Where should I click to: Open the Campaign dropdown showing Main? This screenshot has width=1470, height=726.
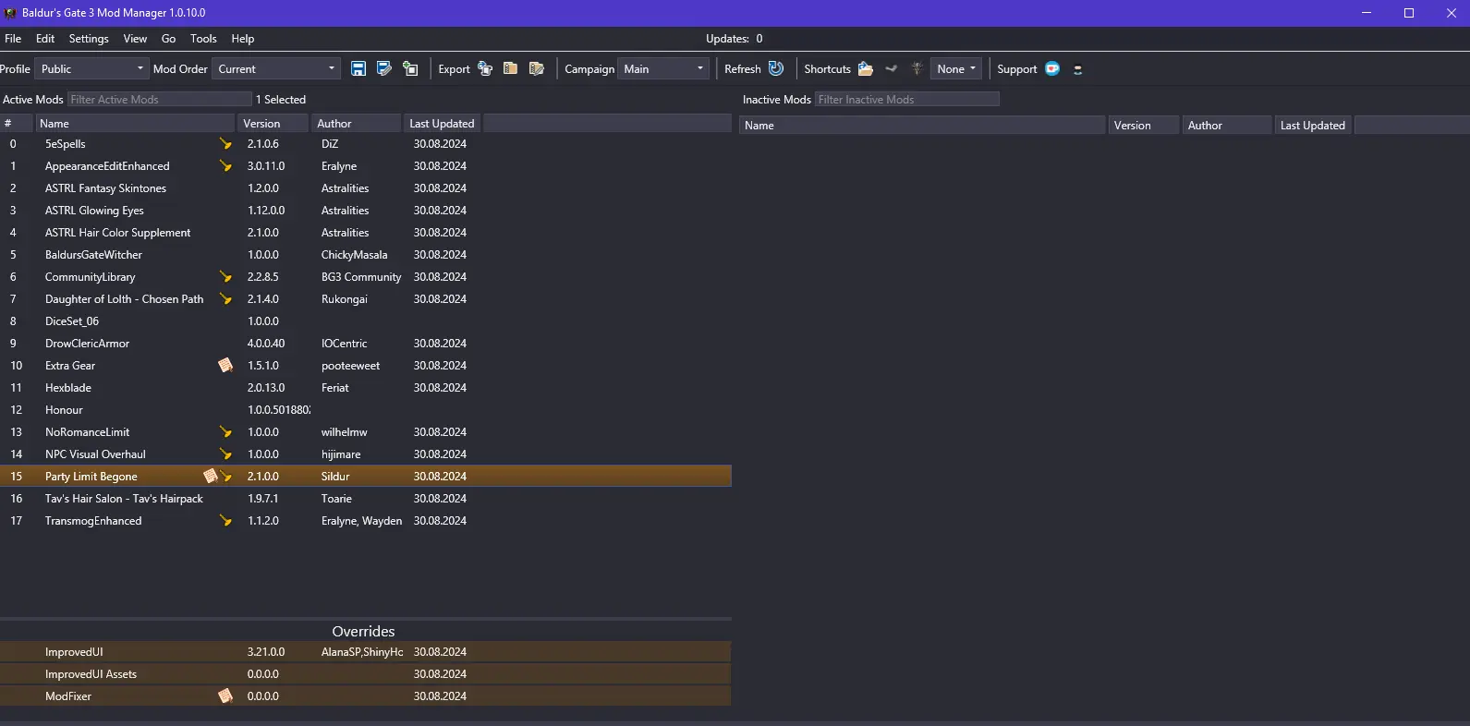pos(662,69)
